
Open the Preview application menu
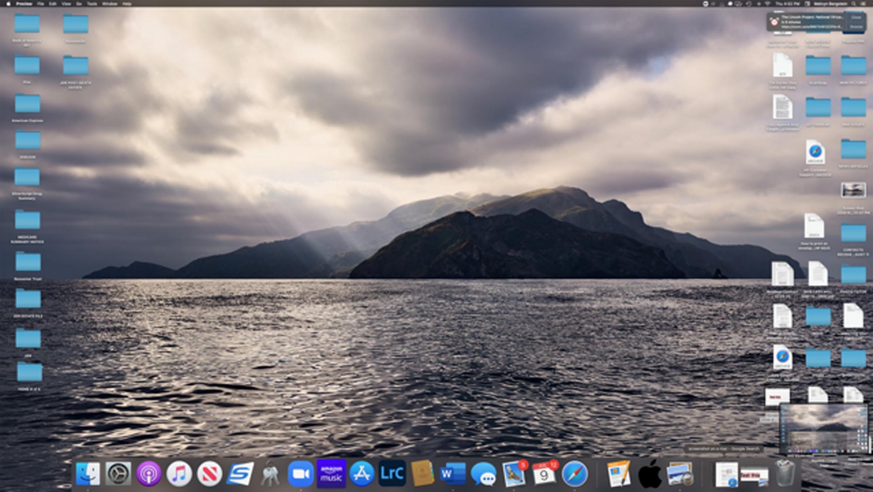point(24,3)
